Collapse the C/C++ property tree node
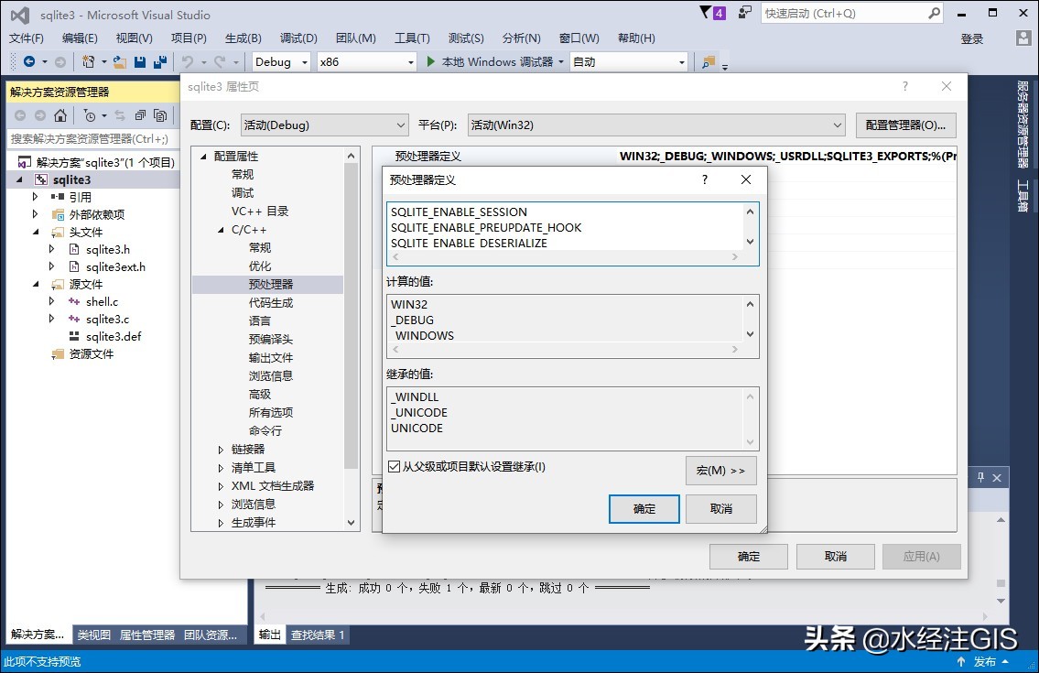 tap(221, 230)
